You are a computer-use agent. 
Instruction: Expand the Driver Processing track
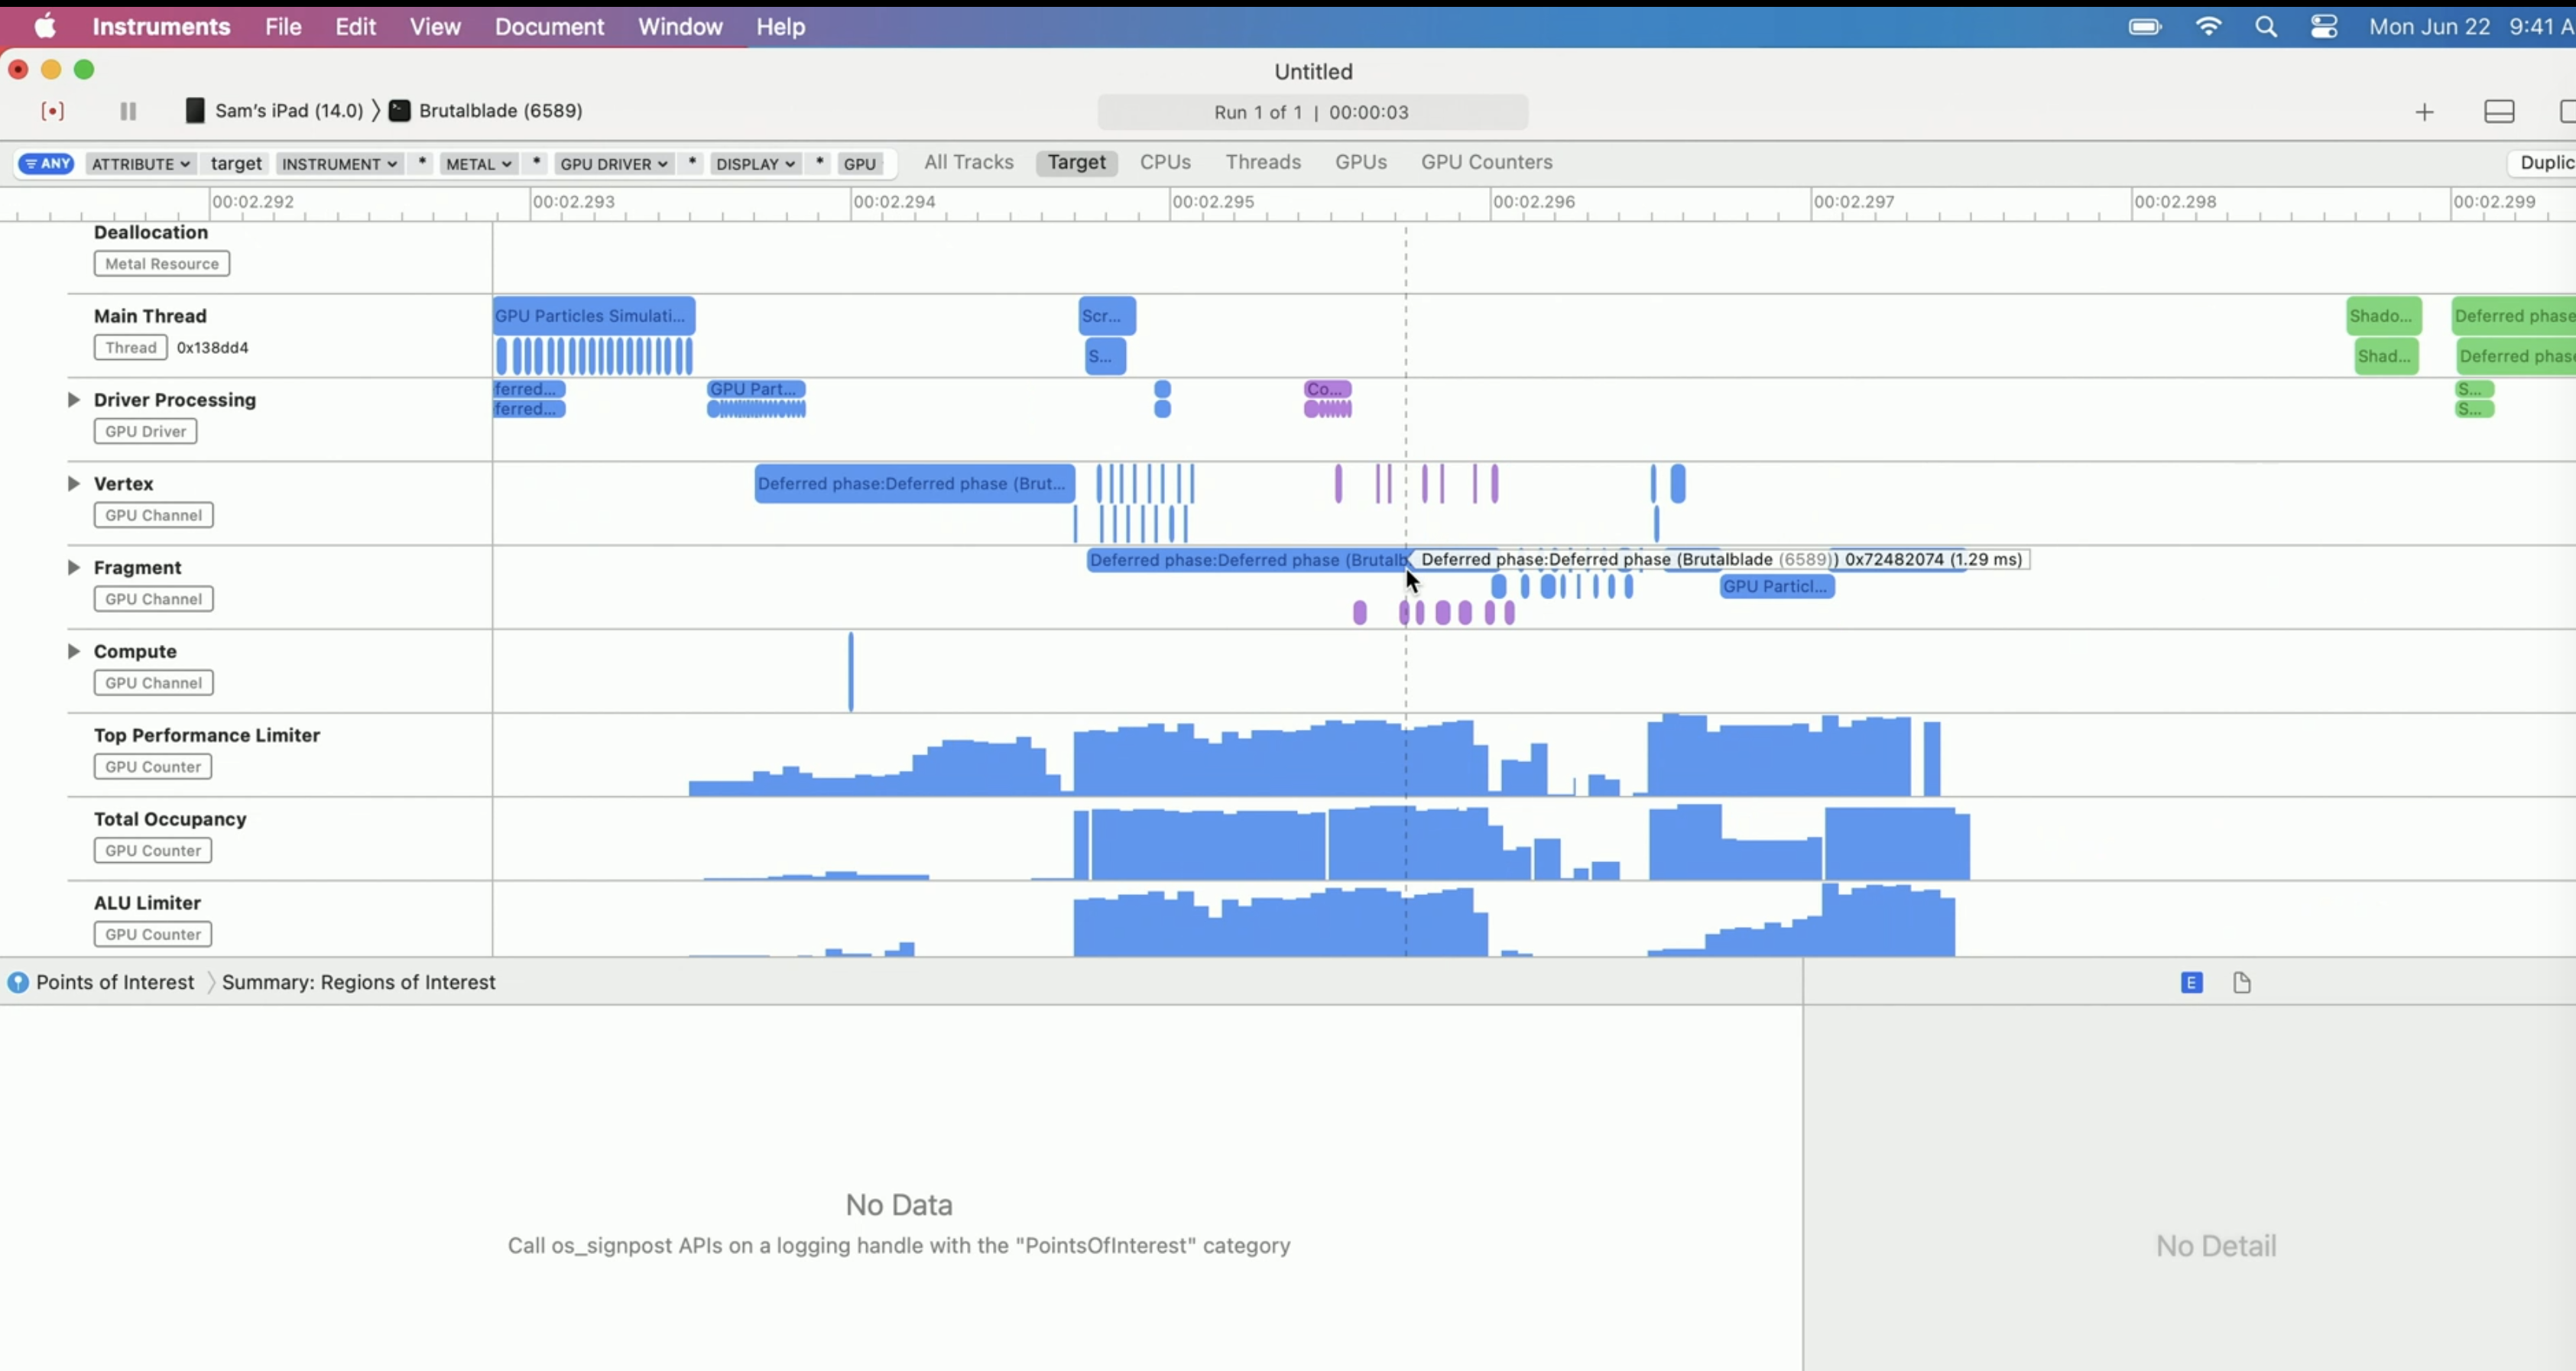pyautogui.click(x=73, y=400)
